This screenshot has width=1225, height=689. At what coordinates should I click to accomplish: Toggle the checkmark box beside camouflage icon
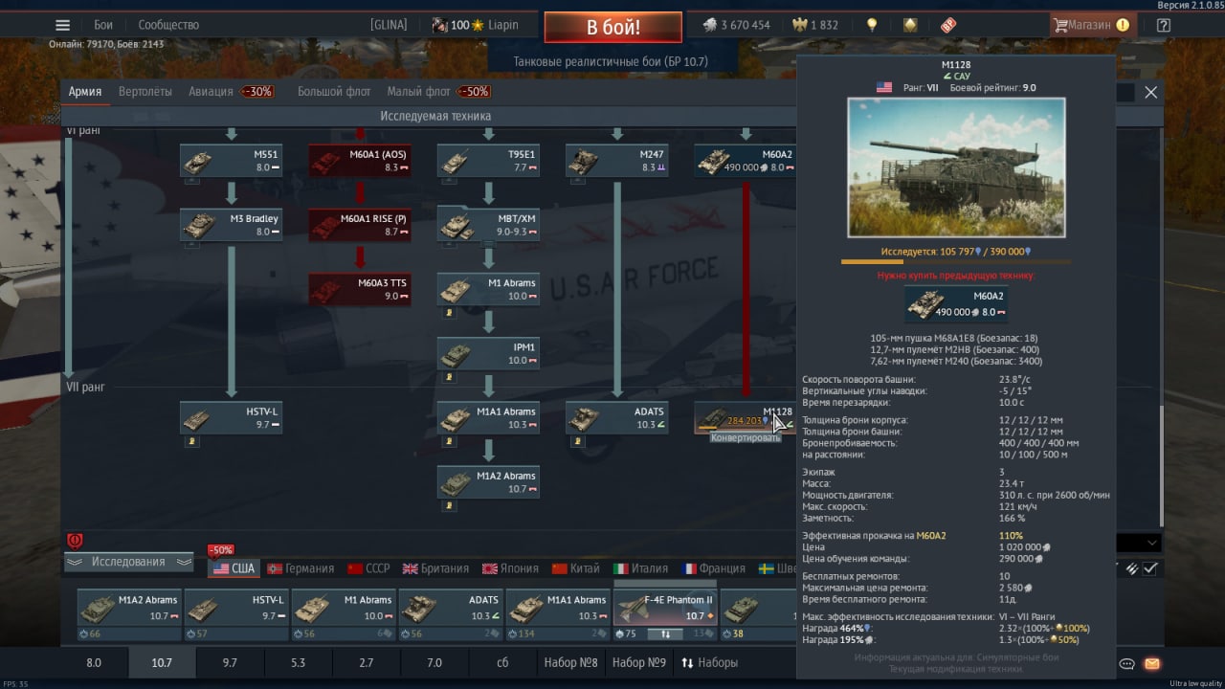coord(1151,568)
